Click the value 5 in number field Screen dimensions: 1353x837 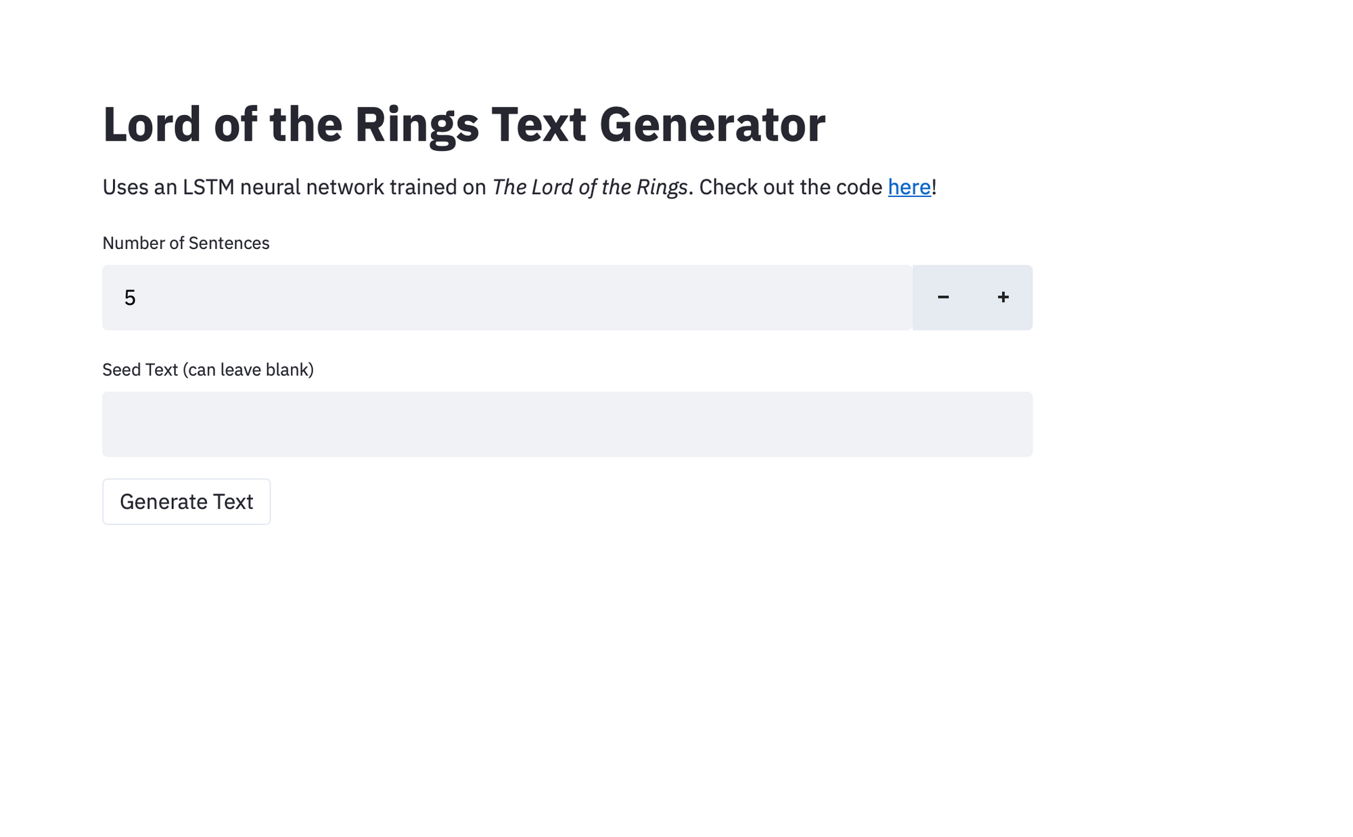[x=130, y=298]
